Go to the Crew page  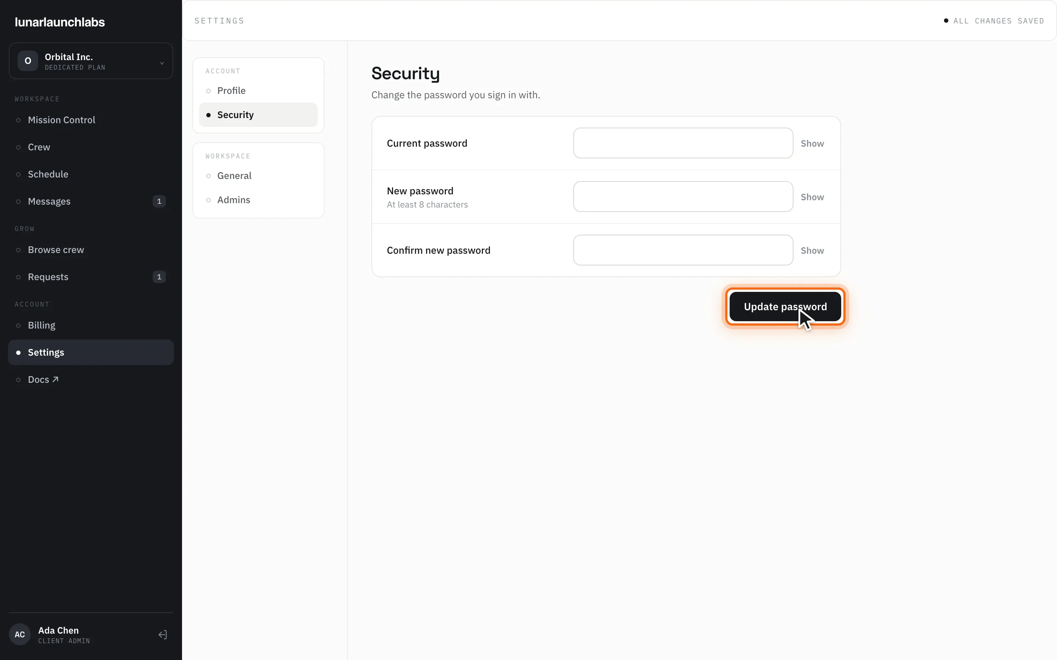point(91,147)
